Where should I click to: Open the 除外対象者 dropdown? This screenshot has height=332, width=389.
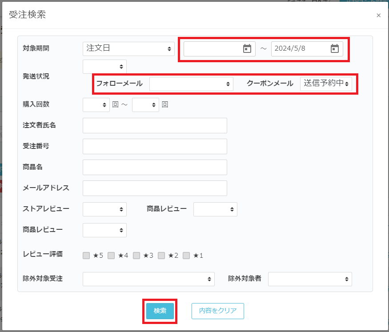pyautogui.click(x=310, y=279)
